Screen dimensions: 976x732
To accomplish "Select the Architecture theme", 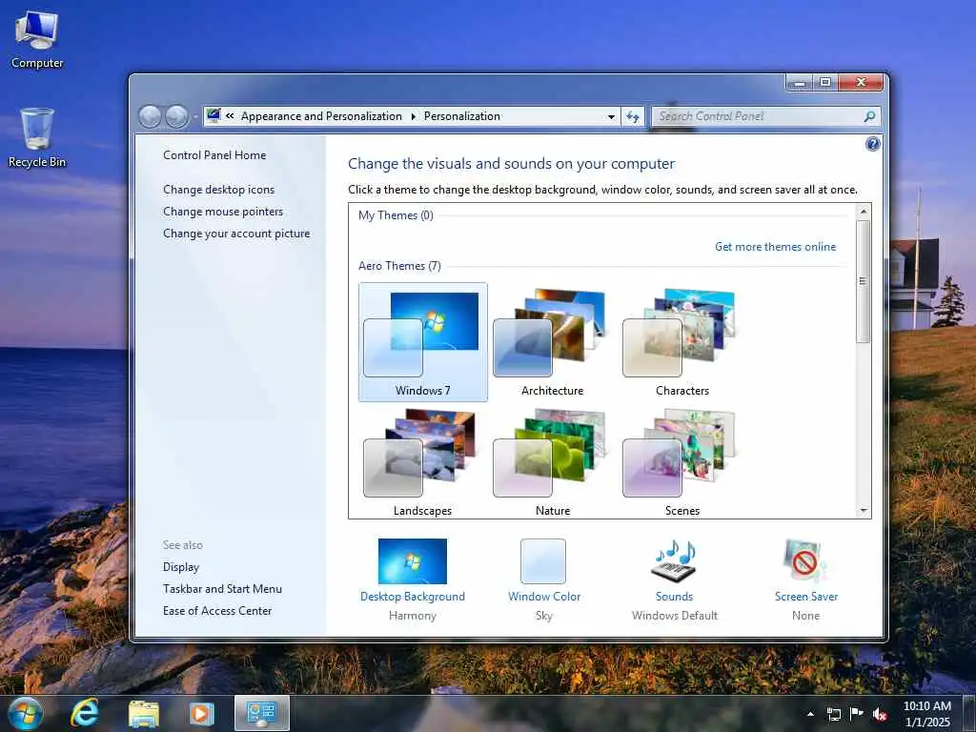I will [x=552, y=342].
